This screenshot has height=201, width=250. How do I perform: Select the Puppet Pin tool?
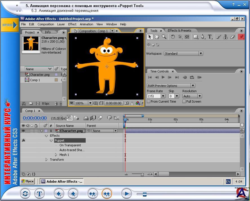(x=241, y=37)
